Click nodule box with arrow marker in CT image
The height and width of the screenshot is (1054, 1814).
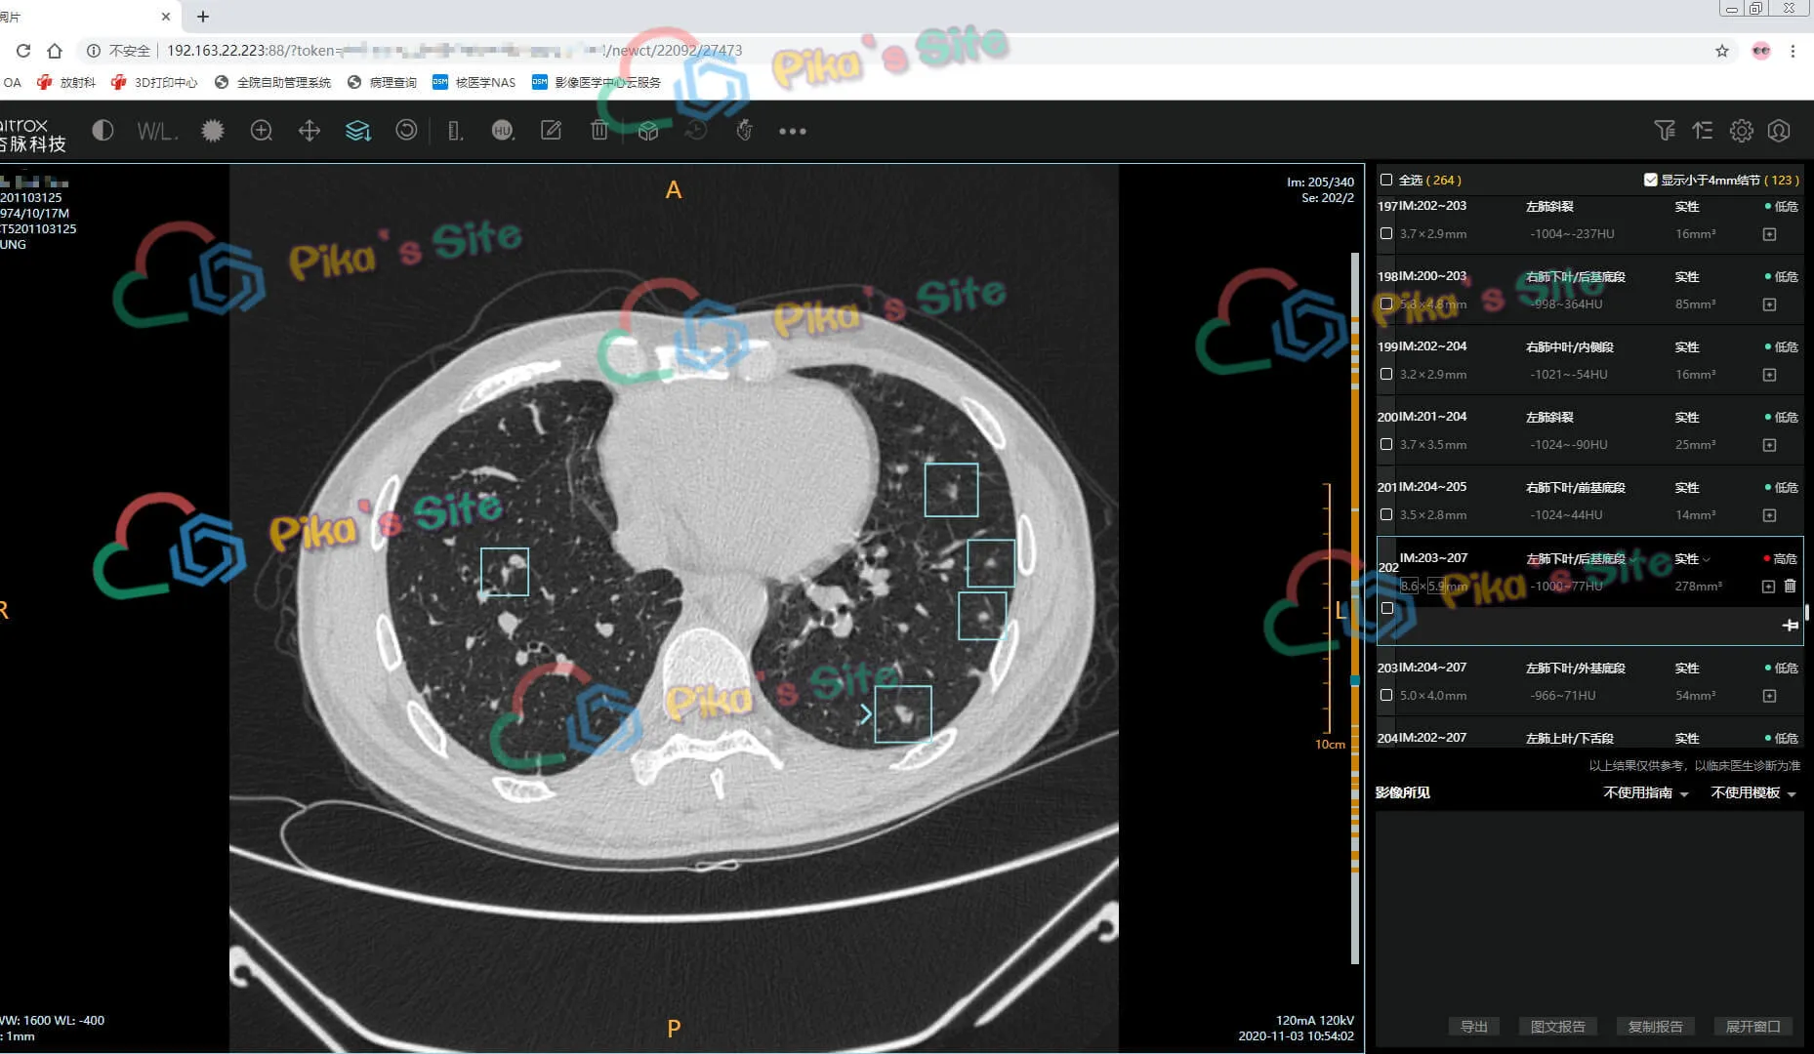tap(902, 714)
